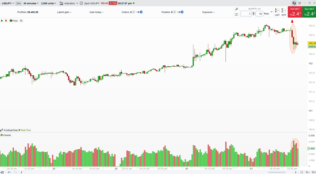Click the Portfolio €9,492.55 value

tap(27, 12)
